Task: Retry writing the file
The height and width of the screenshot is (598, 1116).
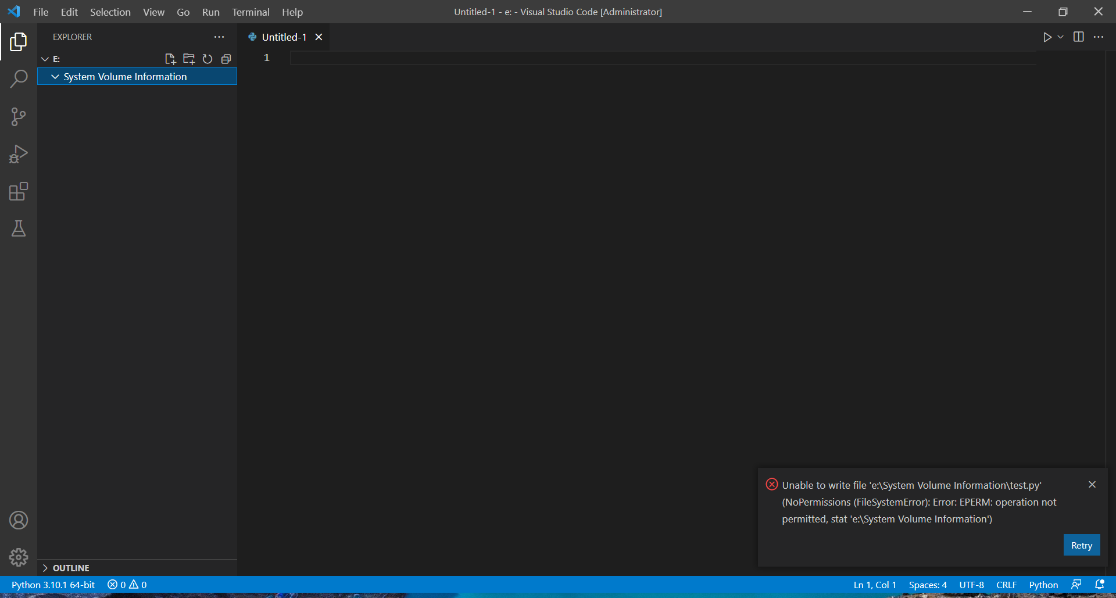Action: 1082,545
